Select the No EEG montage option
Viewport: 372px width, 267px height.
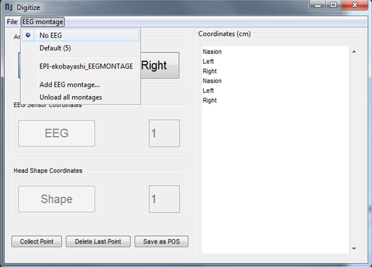coord(51,35)
